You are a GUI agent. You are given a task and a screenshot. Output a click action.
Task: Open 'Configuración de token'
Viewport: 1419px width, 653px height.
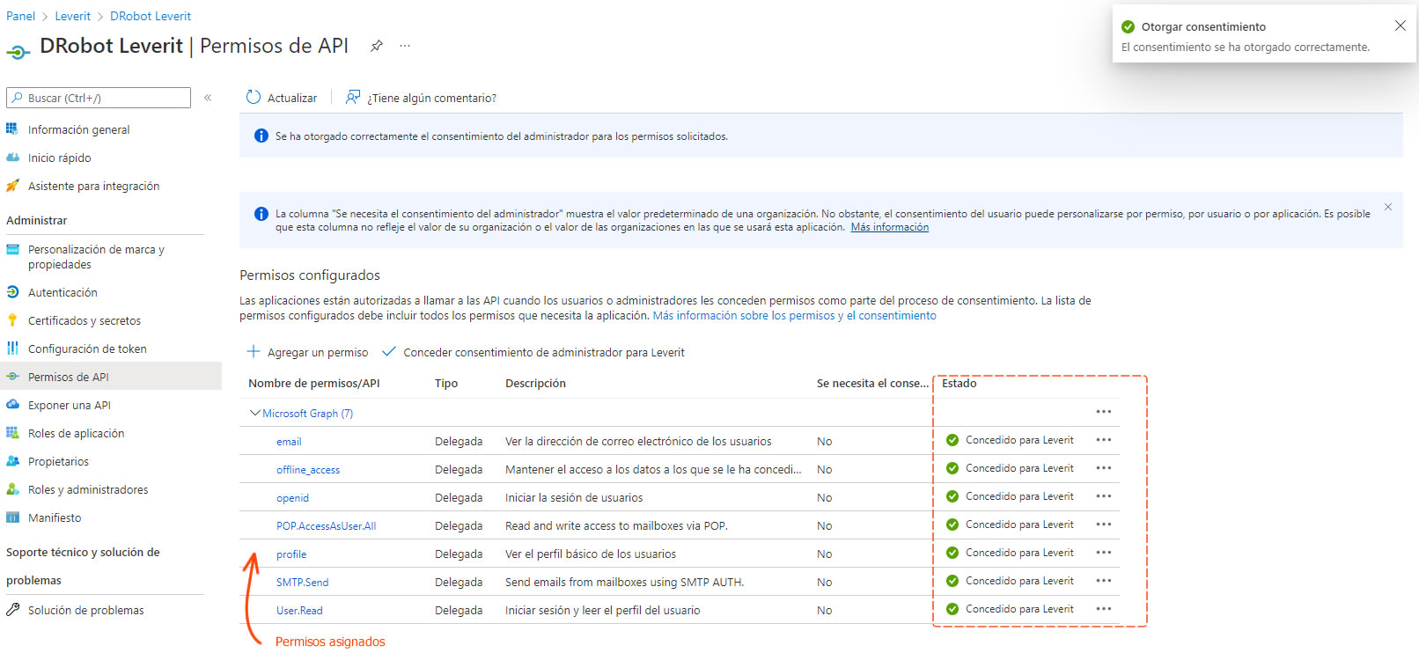(x=87, y=349)
